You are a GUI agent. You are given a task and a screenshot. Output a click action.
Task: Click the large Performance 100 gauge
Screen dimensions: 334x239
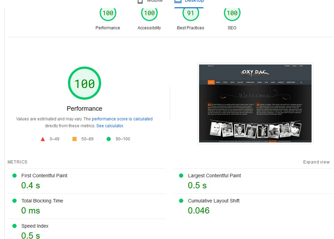(85, 83)
